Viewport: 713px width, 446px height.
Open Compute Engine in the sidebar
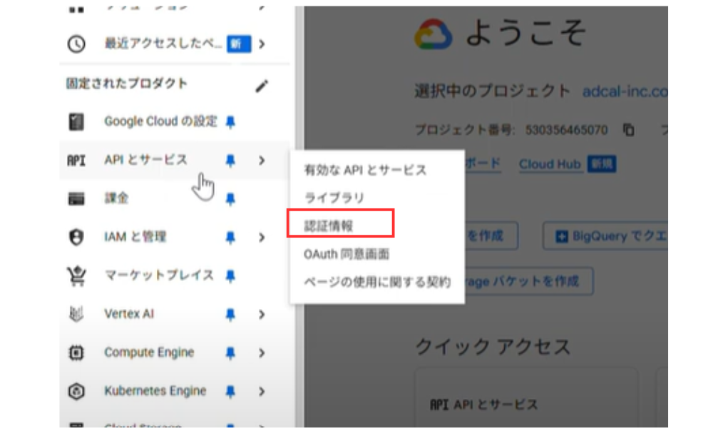[x=149, y=353]
